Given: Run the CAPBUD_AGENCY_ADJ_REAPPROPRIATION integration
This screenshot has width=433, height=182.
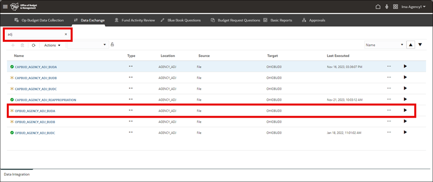Looking at the screenshot, I should click(x=405, y=99).
